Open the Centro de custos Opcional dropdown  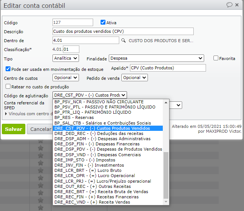tap(66, 78)
